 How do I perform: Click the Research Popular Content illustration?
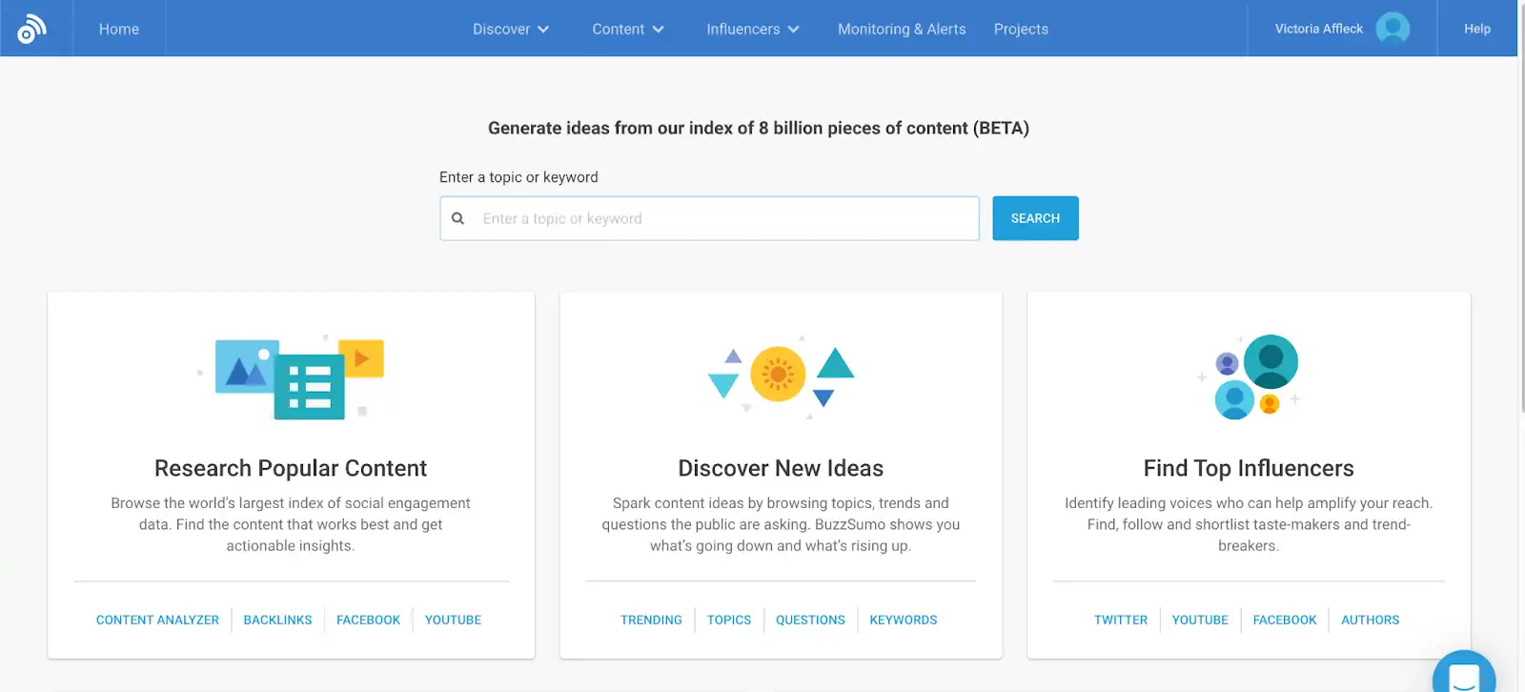pos(291,377)
